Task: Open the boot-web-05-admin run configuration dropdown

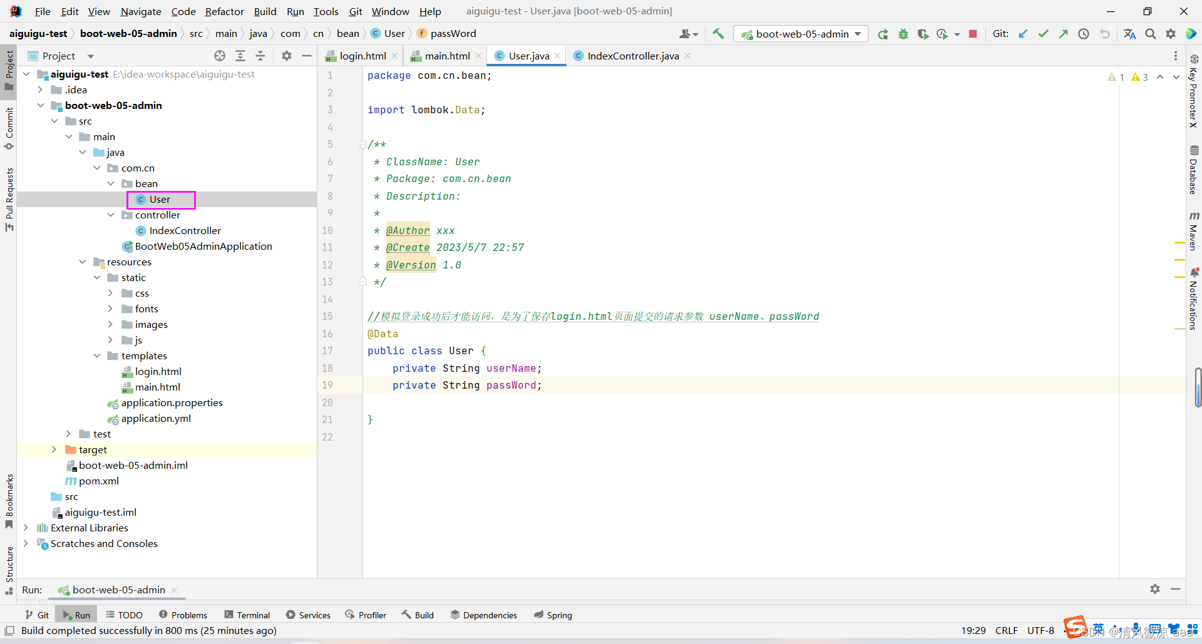Action: 801,34
